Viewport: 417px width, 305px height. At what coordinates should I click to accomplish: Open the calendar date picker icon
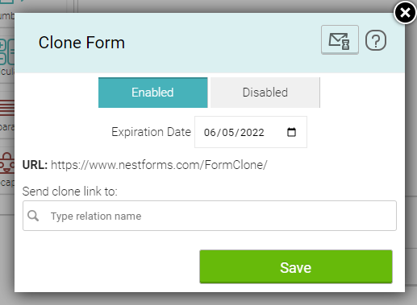291,132
